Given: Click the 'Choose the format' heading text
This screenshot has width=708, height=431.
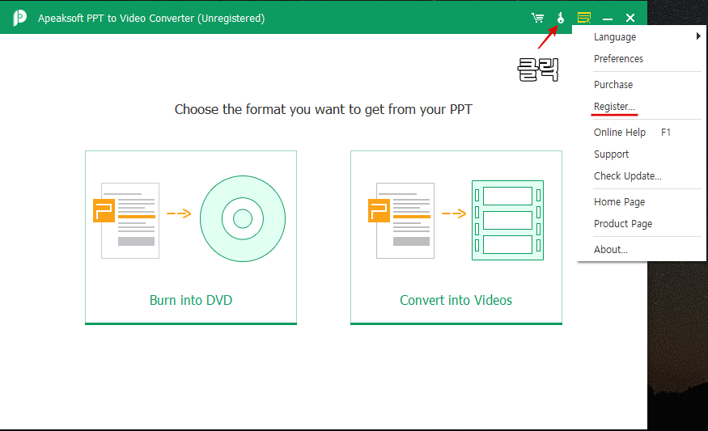Looking at the screenshot, I should point(324,110).
